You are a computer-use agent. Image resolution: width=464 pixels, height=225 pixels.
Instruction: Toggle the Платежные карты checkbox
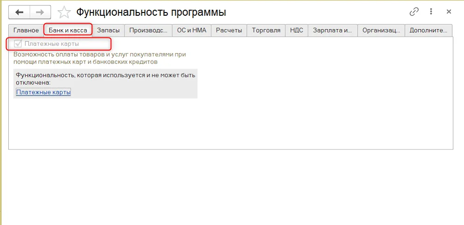(x=18, y=44)
